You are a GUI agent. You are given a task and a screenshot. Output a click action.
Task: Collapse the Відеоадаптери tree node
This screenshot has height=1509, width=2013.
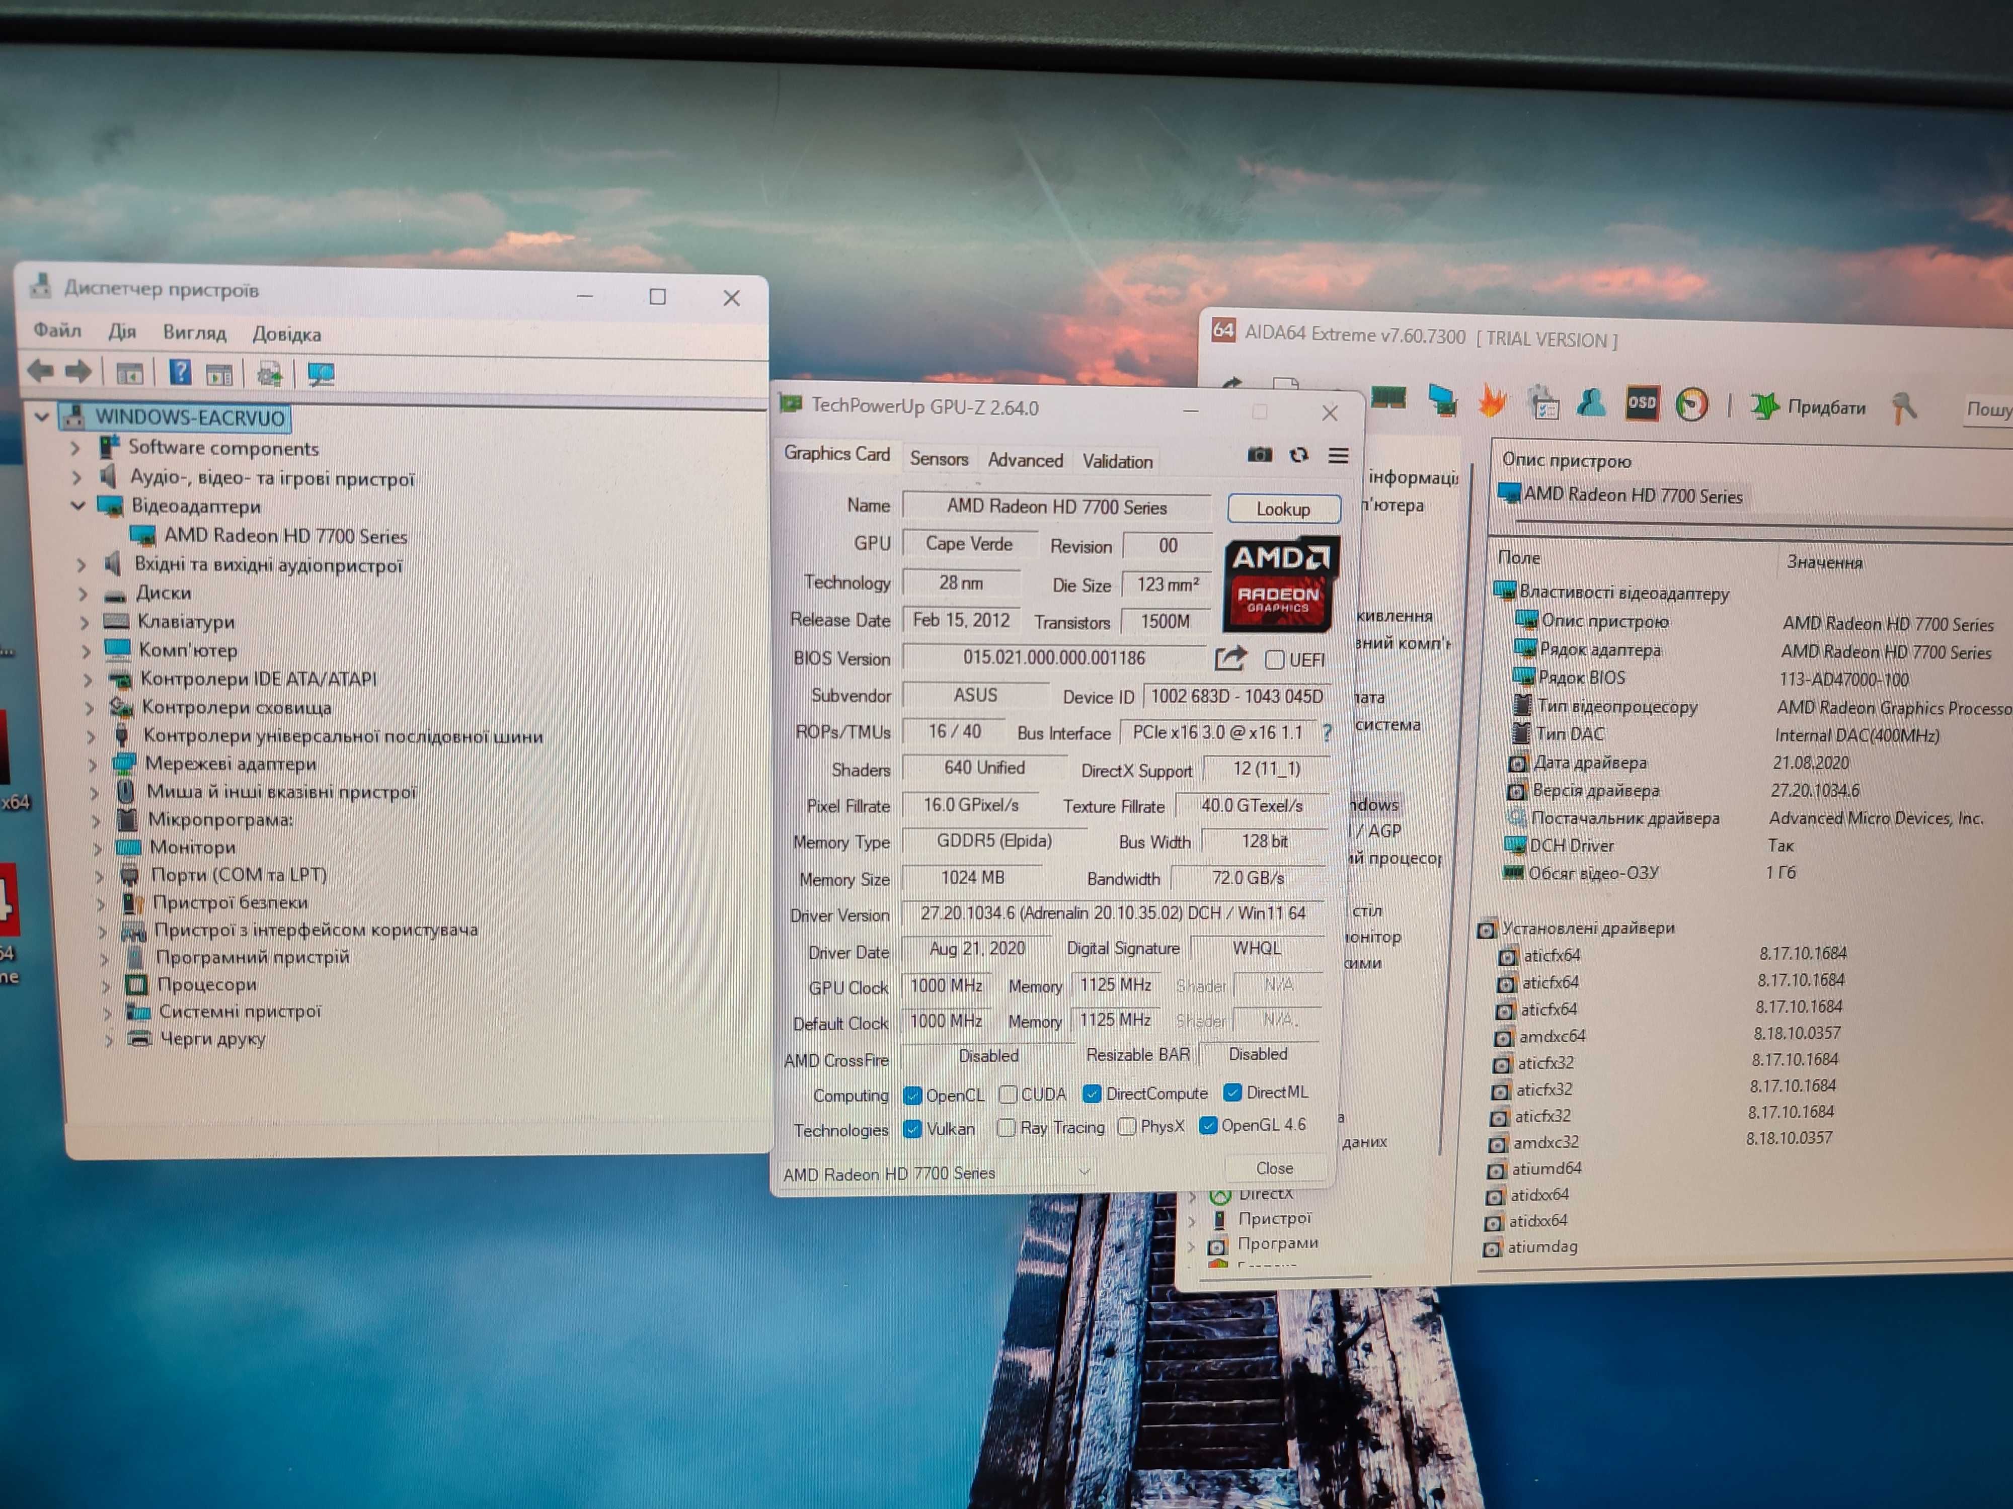click(x=79, y=505)
